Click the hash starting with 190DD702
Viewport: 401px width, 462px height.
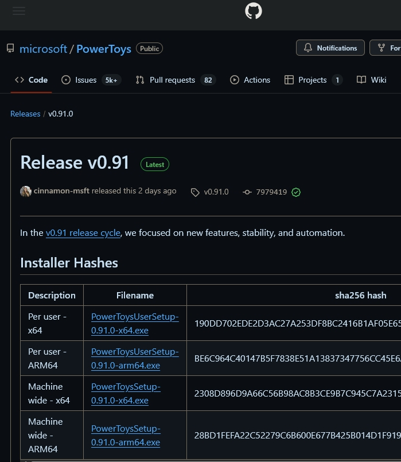pos(297,324)
